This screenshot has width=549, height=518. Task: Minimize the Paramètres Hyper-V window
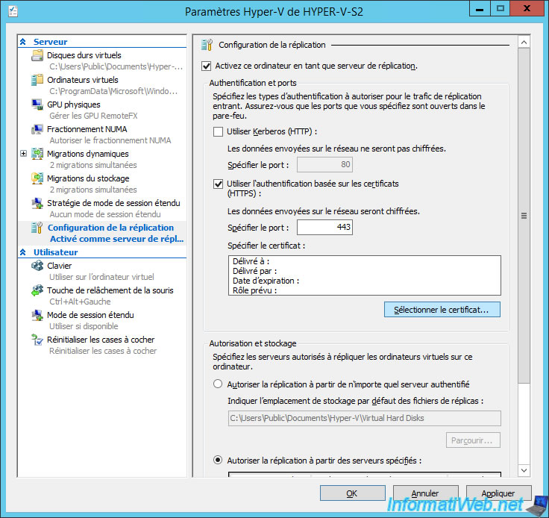pyautogui.click(x=480, y=8)
